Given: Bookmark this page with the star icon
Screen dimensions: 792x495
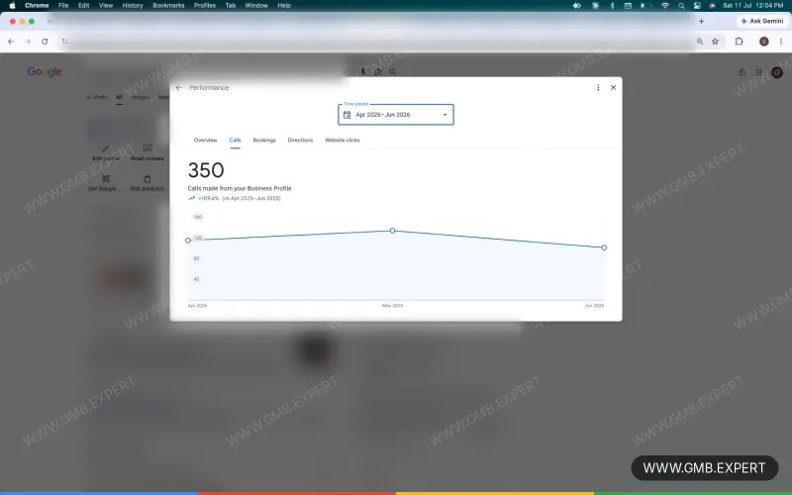Looking at the screenshot, I should coord(715,42).
